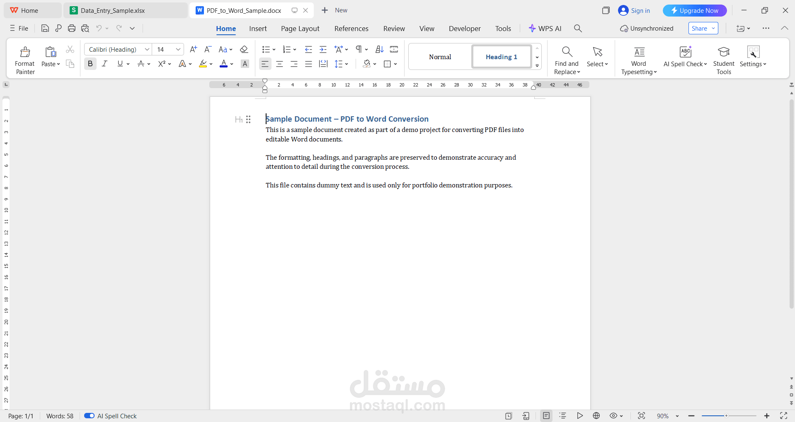Screen dimensions: 795x422
Task: Toggle Italic formatting
Action: pyautogui.click(x=104, y=63)
